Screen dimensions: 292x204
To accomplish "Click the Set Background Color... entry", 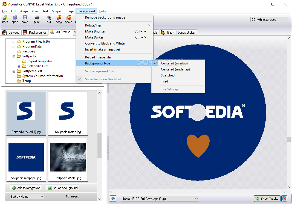I will (x=114, y=71).
